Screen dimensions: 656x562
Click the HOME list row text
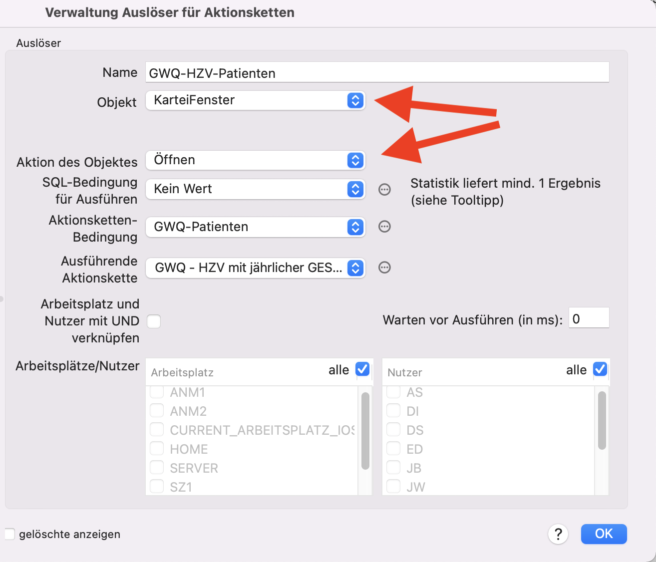point(189,449)
